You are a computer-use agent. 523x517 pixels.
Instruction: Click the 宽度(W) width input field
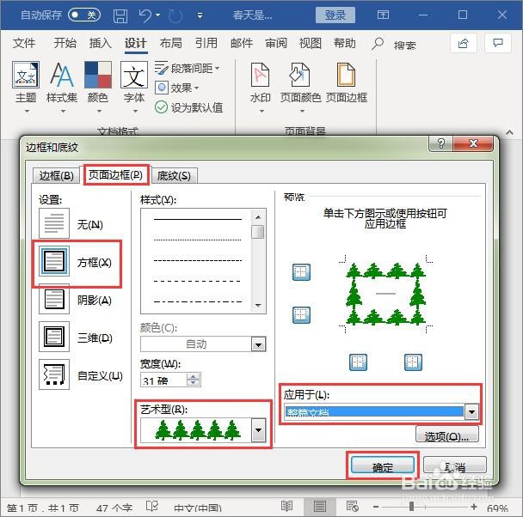click(x=163, y=380)
